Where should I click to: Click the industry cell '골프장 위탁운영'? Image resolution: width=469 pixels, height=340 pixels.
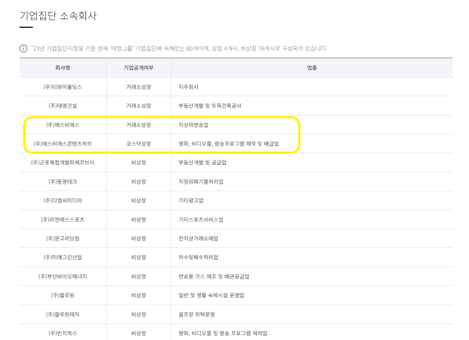click(196, 315)
